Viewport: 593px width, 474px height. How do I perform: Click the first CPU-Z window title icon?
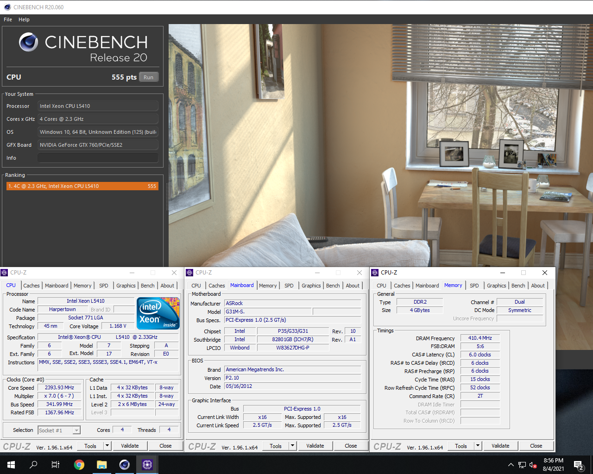(x=4, y=273)
